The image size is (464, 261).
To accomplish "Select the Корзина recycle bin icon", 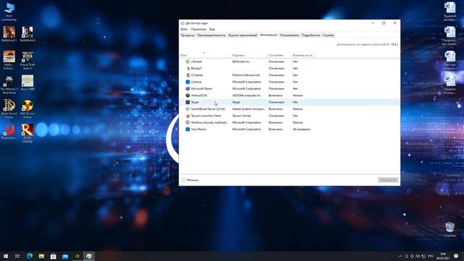I will 449,230.
